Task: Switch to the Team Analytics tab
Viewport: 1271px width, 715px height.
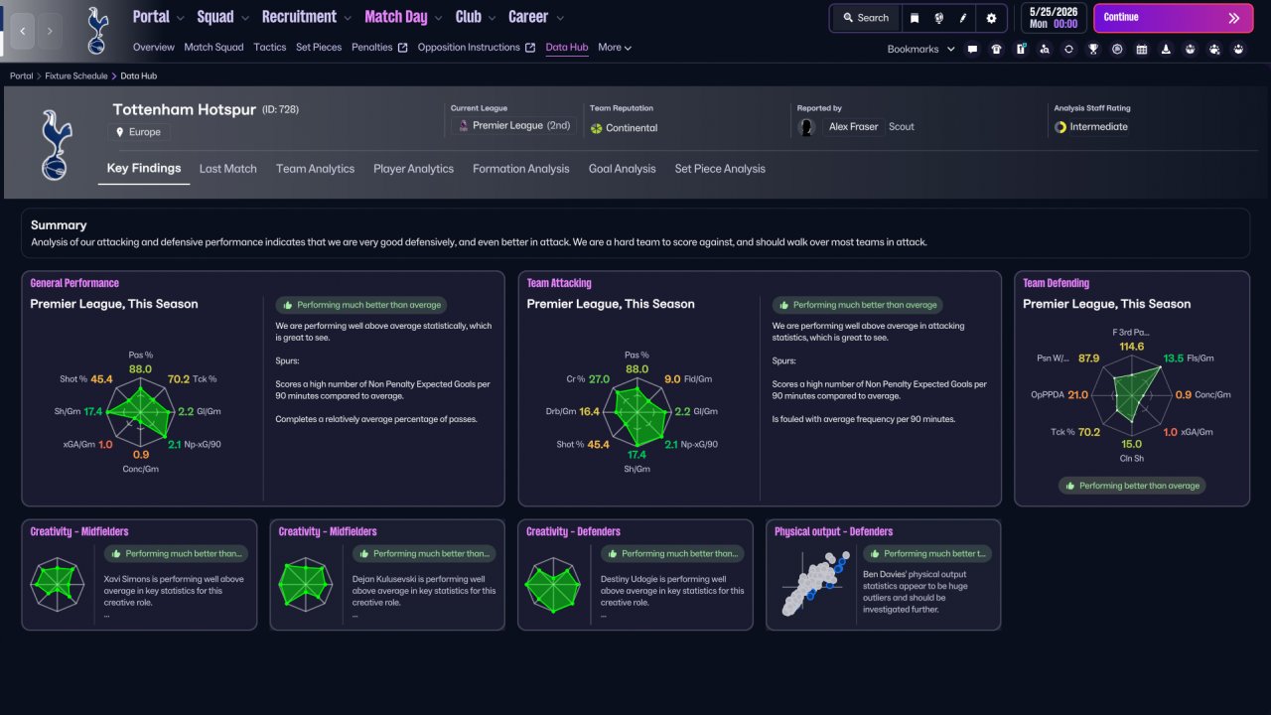Action: (316, 169)
